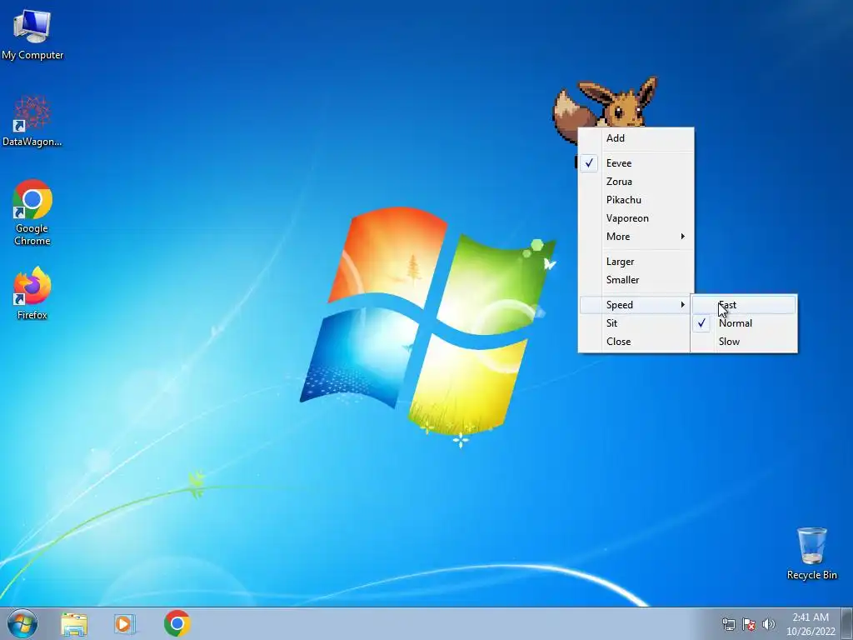Click the Eevee desktop pet sprite
The width and height of the screenshot is (853, 640).
(x=605, y=102)
